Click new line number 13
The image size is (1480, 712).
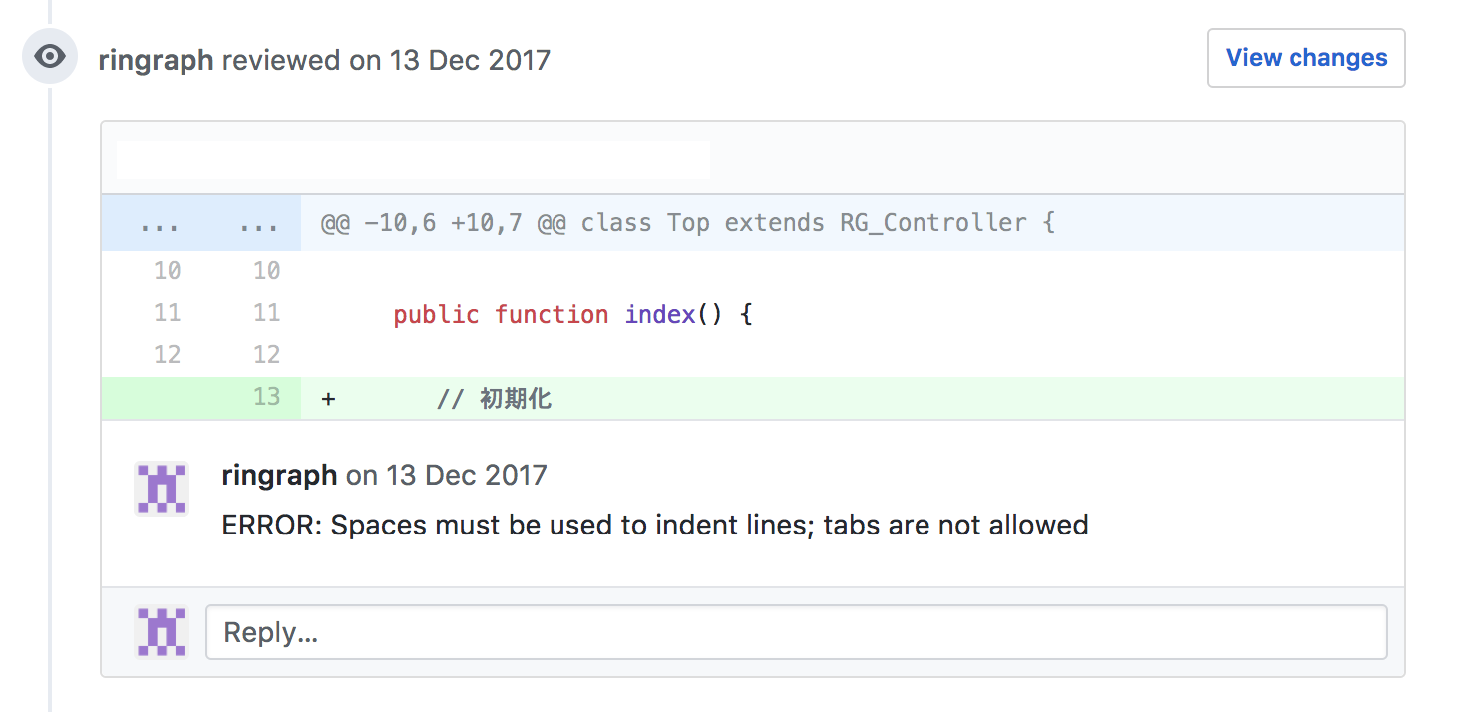(x=266, y=398)
